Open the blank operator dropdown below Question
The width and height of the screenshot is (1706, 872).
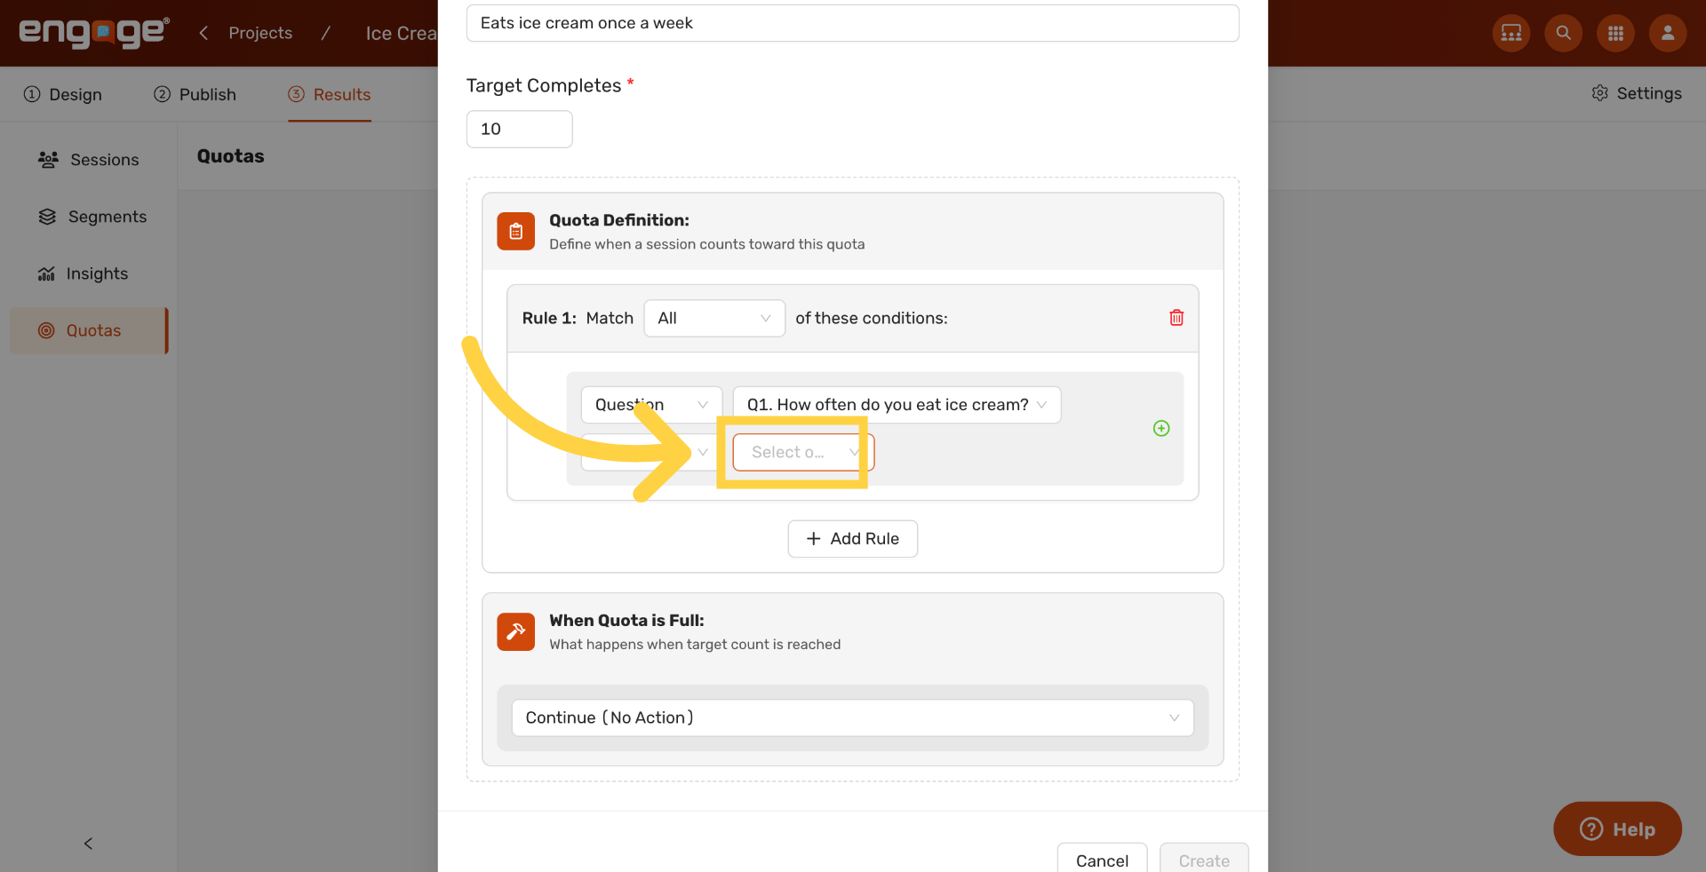(x=651, y=452)
